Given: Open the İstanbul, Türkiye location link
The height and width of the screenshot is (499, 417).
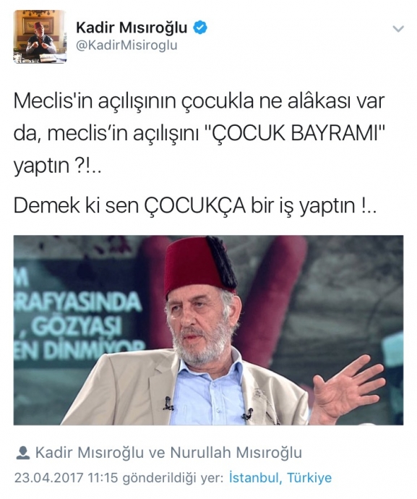Looking at the screenshot, I should [280, 477].
